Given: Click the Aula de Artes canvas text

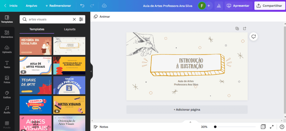Looking at the screenshot, I should 186,81.
